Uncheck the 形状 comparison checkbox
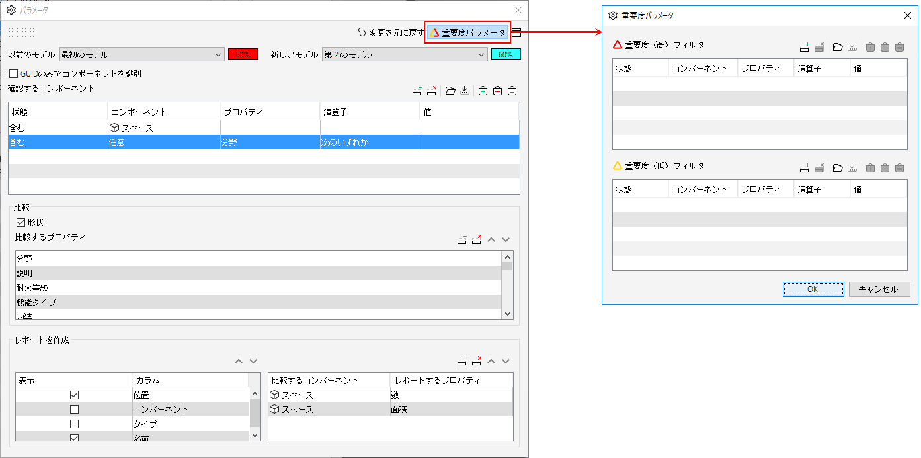 (x=20, y=223)
